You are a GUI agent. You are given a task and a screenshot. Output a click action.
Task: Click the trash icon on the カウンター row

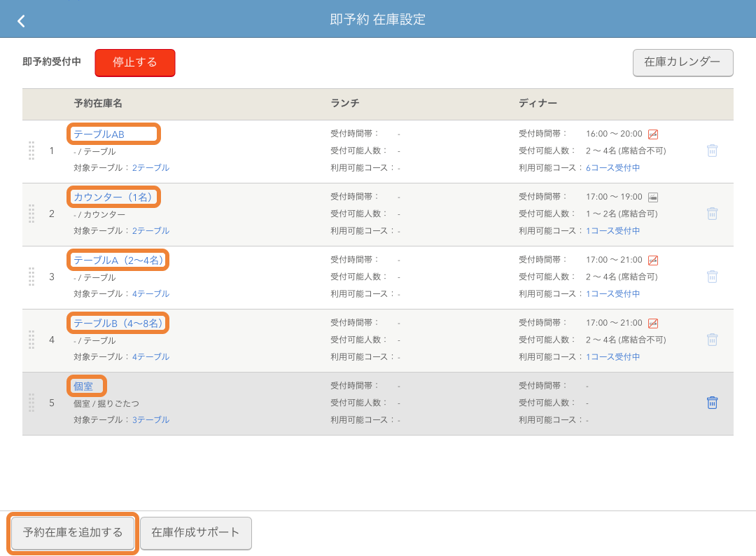713,214
